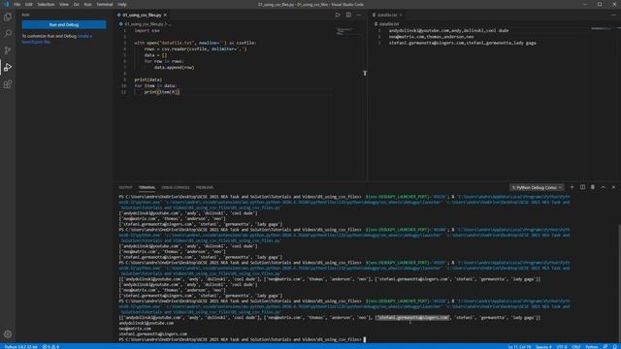Open more actions for right editor group
Viewport: 621px width, 349px height.
[x=613, y=16]
